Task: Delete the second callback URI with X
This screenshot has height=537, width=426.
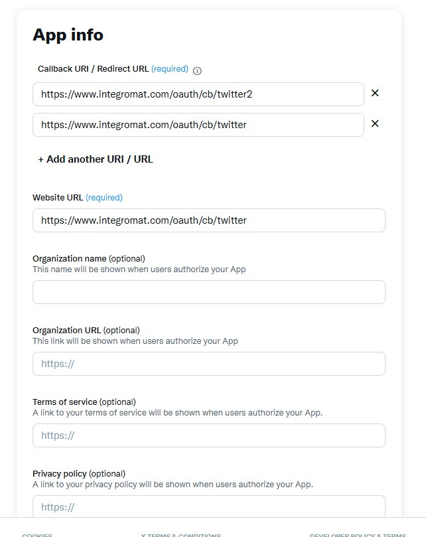Action: click(x=375, y=124)
